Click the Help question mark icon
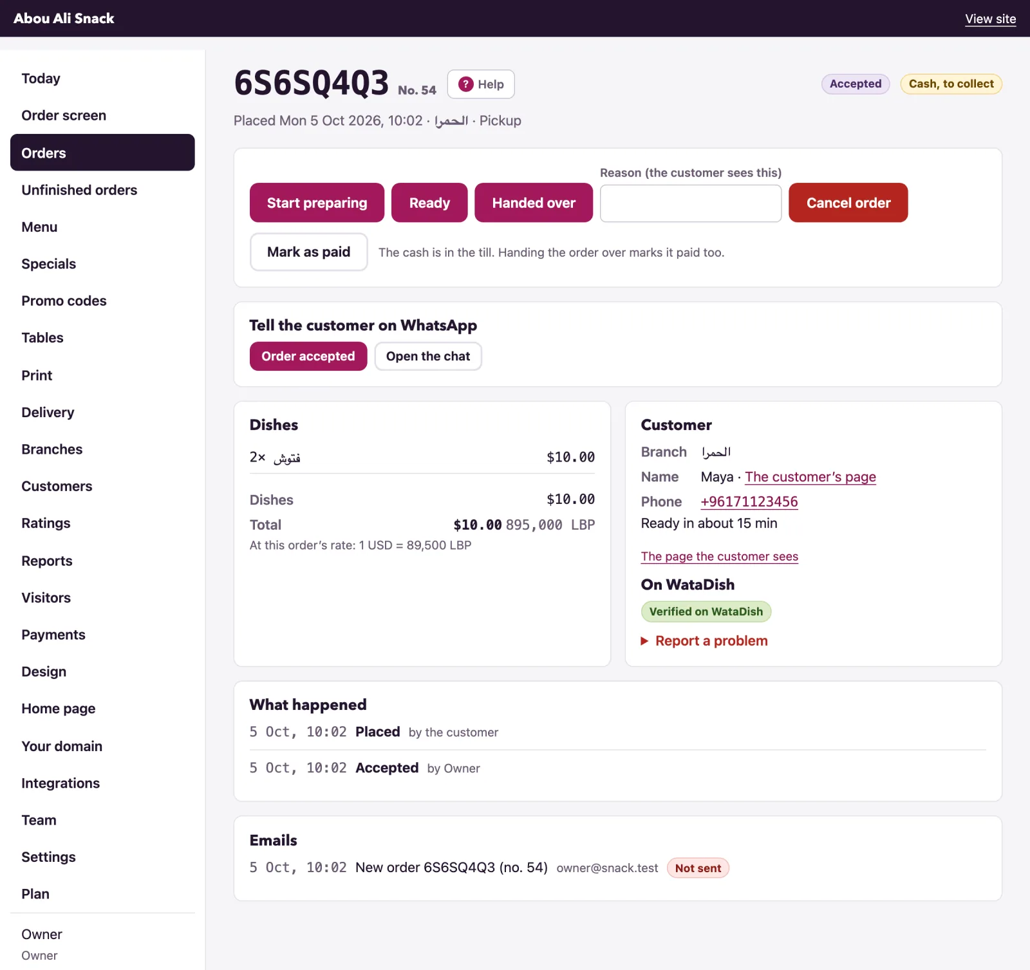This screenshot has height=970, width=1030. (466, 84)
